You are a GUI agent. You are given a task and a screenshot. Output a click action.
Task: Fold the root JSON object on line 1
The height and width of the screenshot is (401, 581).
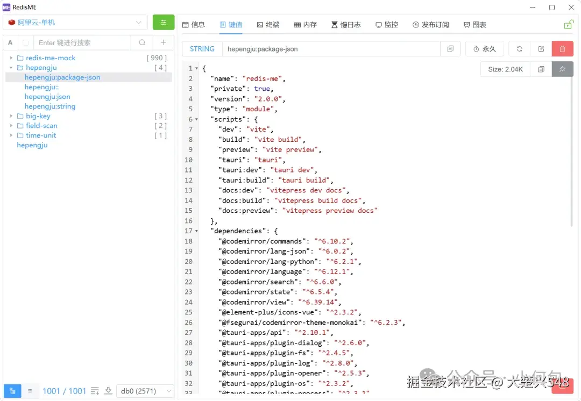[196, 68]
